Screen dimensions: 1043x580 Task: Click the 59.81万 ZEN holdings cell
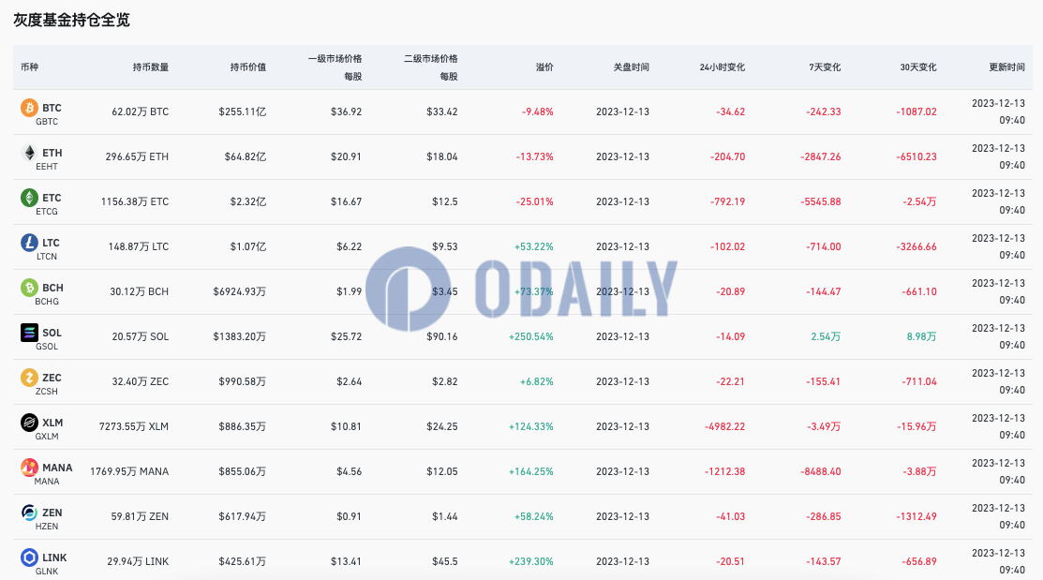click(140, 517)
